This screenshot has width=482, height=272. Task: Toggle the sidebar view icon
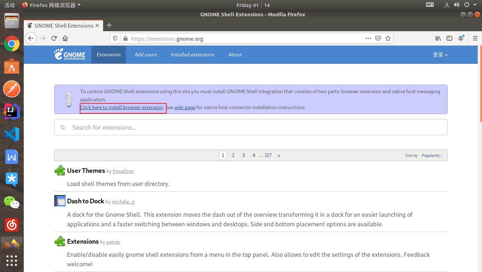(449, 38)
